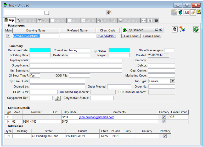Click the small square button beside top search box

(47, 13)
